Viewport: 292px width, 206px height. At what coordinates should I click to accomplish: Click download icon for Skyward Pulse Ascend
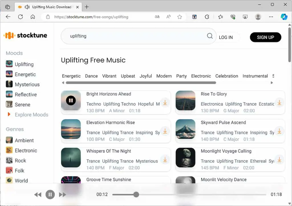(279, 131)
